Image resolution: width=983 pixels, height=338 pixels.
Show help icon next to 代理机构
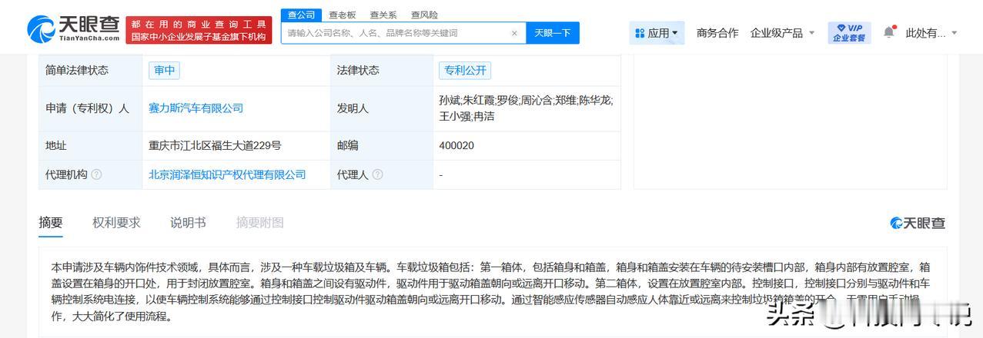[96, 175]
